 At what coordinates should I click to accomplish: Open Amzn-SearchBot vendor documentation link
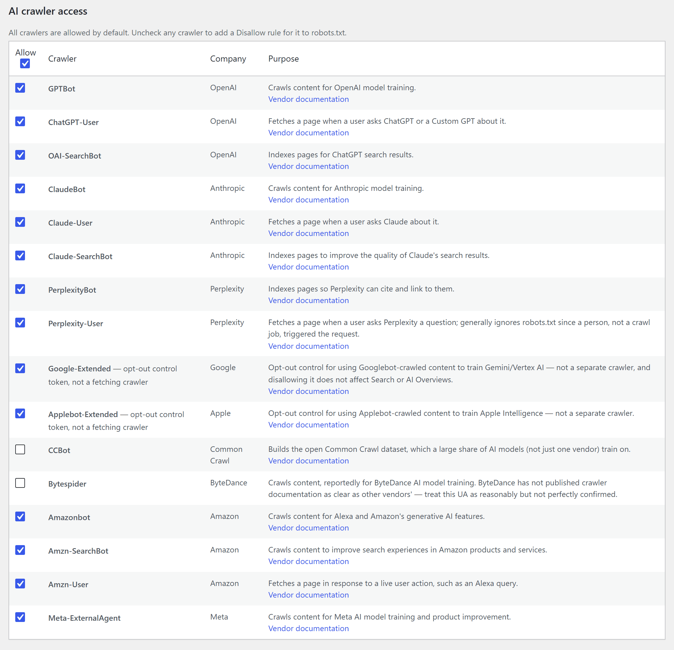click(x=308, y=562)
